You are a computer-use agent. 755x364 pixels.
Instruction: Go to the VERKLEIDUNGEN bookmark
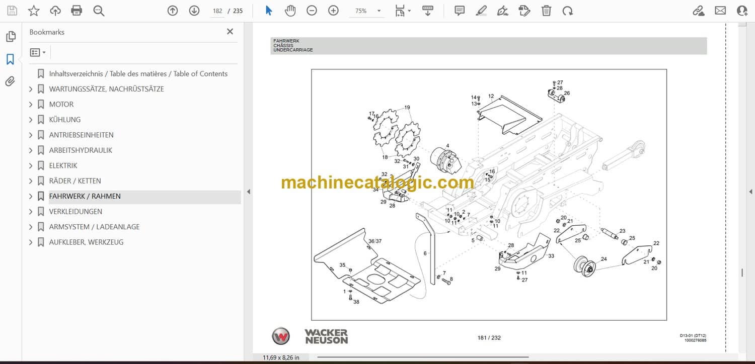pos(75,212)
